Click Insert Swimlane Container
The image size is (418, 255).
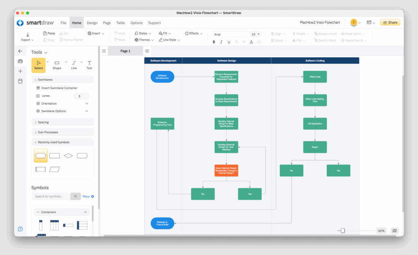pos(57,88)
